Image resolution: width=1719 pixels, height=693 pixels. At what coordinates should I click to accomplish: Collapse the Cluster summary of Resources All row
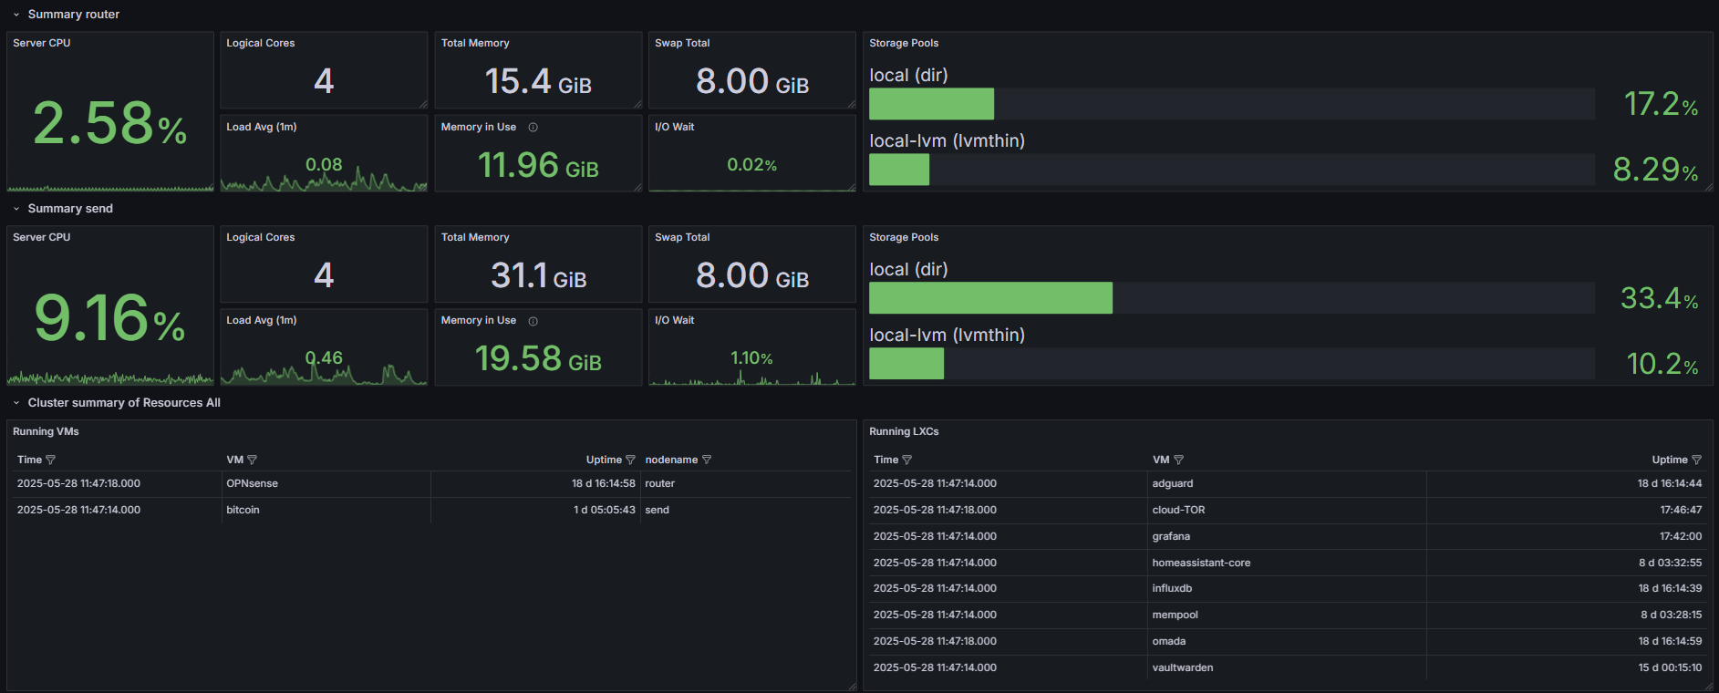coord(16,403)
